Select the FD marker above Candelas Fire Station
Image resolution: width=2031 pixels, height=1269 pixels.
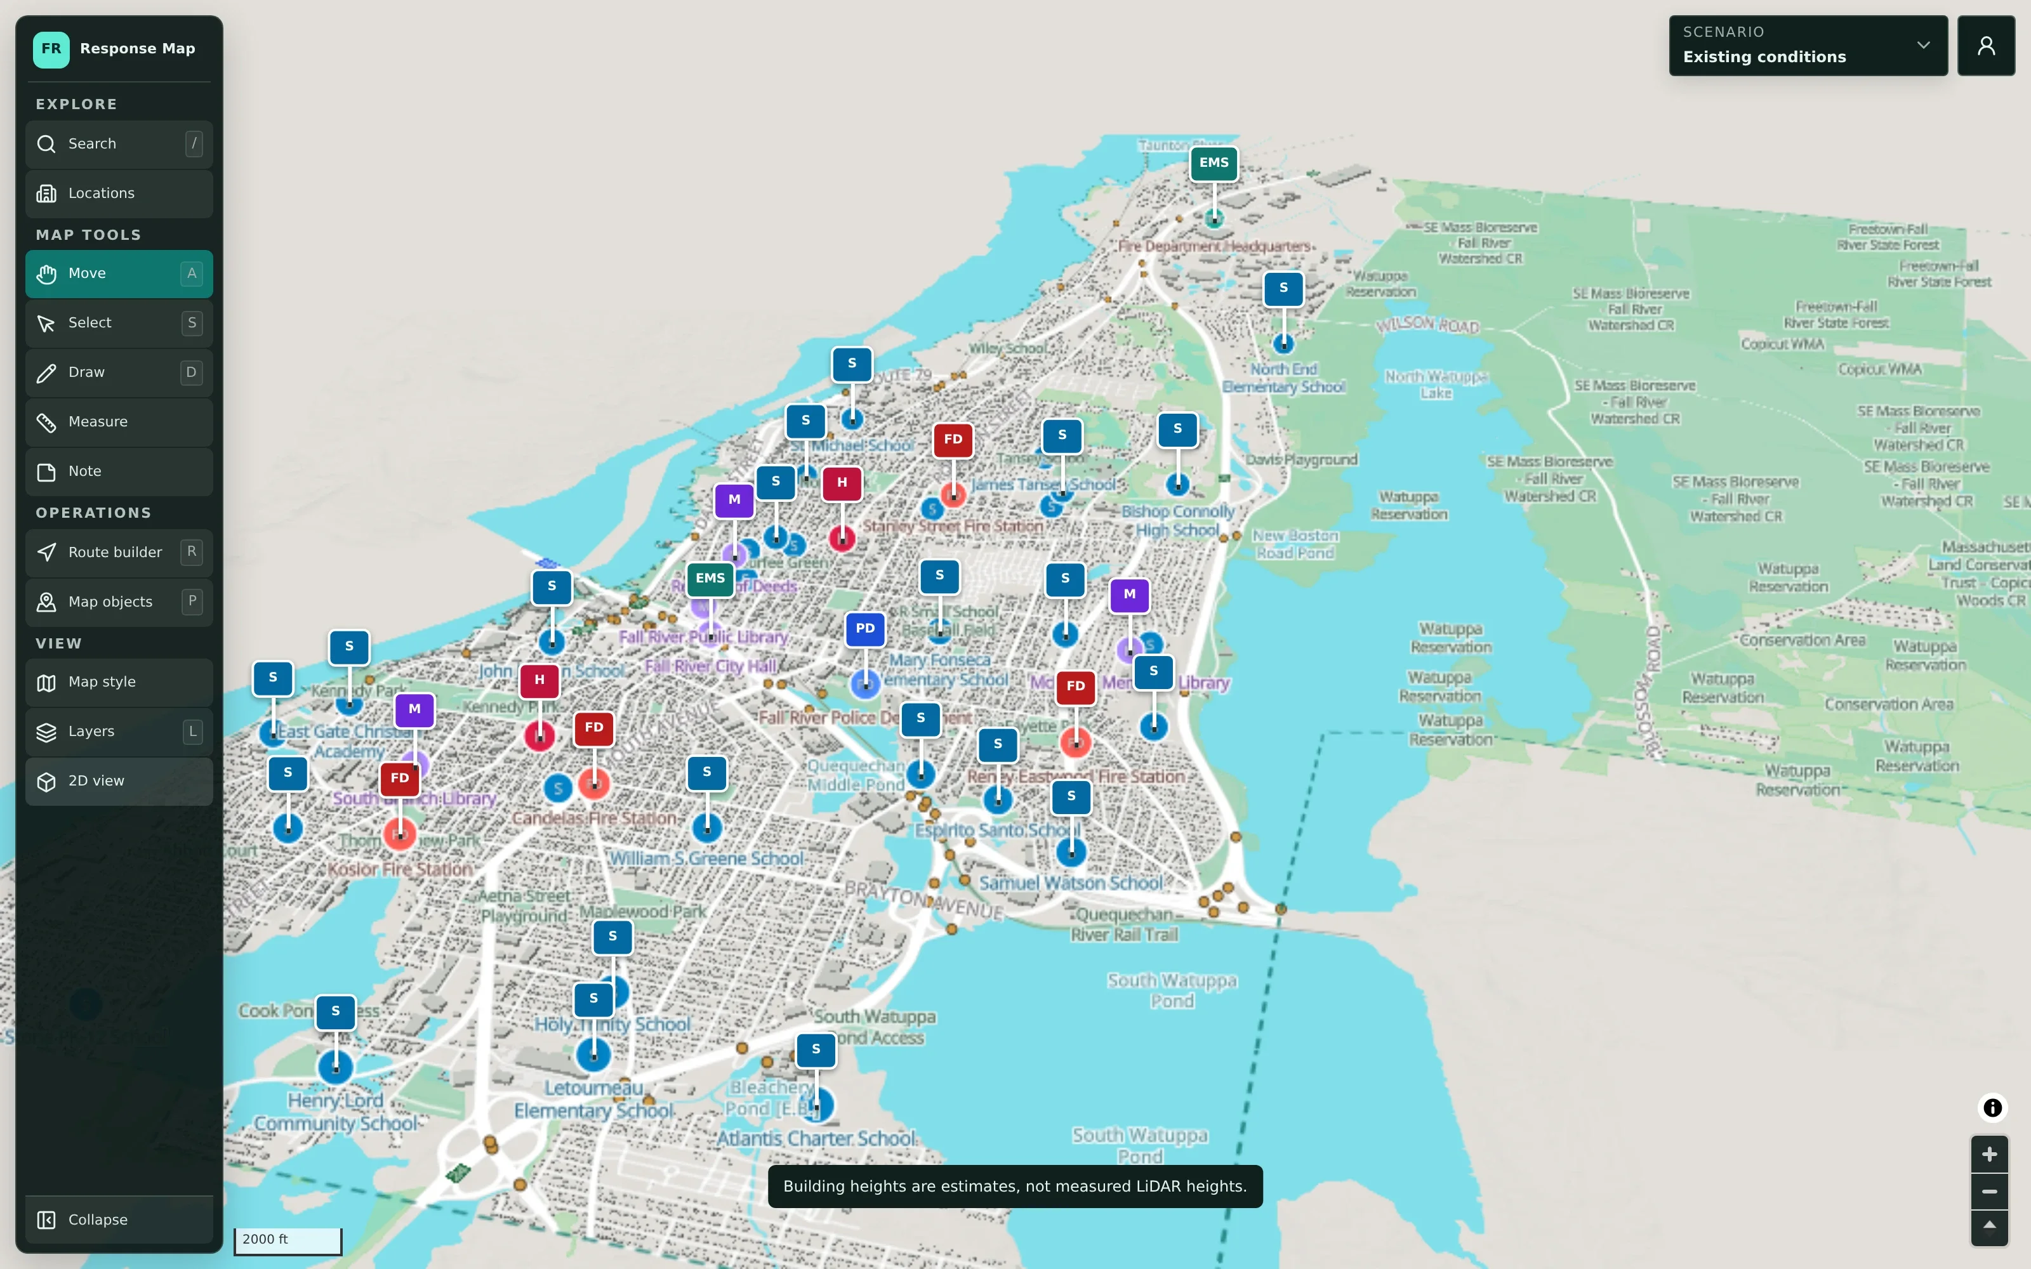(594, 728)
